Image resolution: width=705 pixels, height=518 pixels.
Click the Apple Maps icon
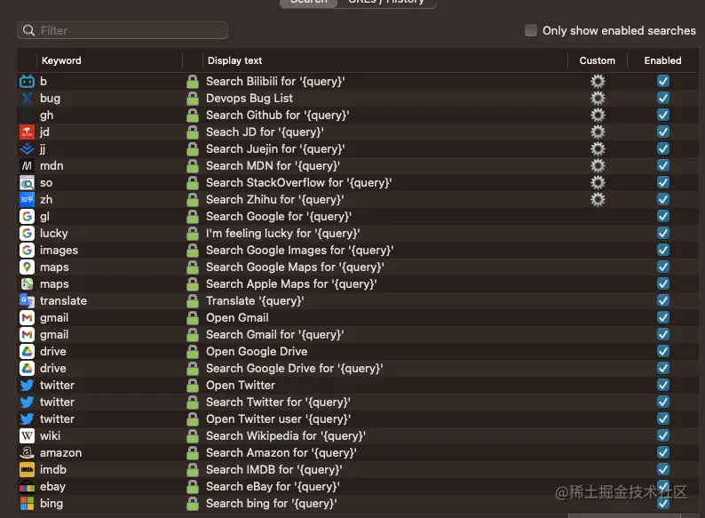click(27, 284)
